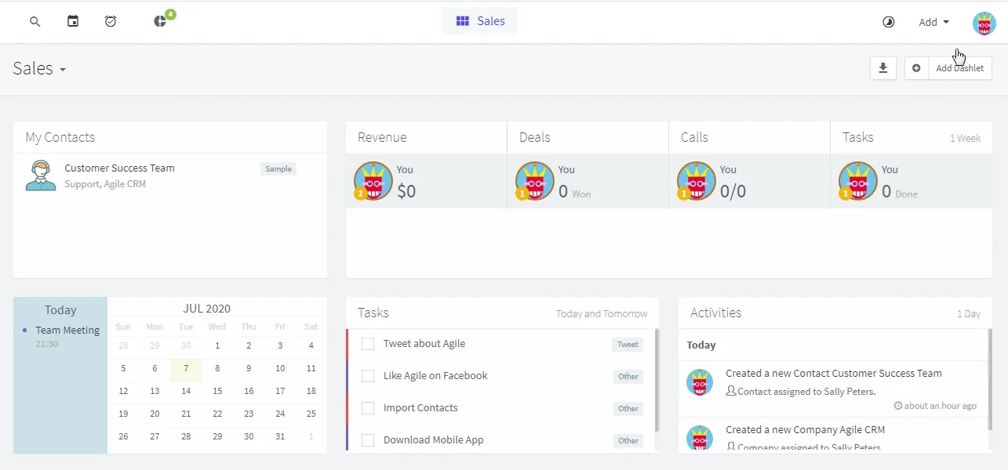
Task: Click the 0/0 calls value
Action: point(733,191)
